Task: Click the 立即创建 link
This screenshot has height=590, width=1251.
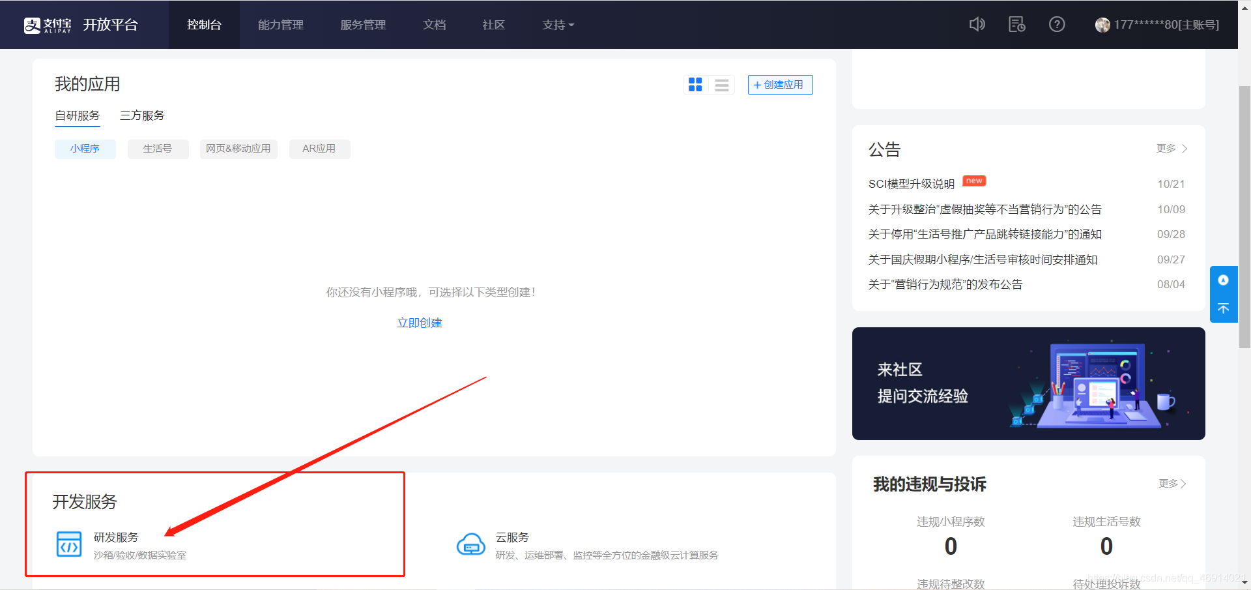Action: coord(420,323)
